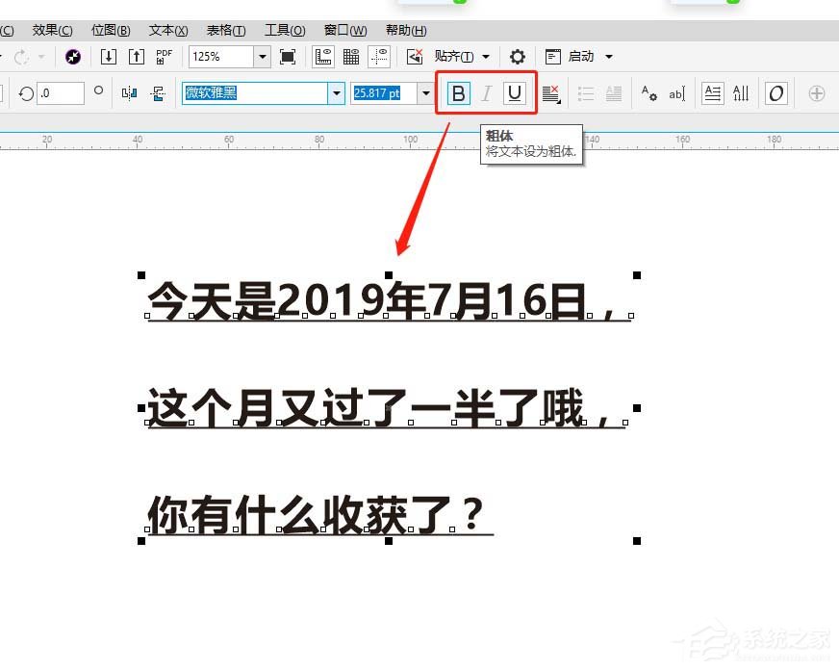The image size is (839, 670).
Task: Click the export document icon
Action: [x=136, y=56]
